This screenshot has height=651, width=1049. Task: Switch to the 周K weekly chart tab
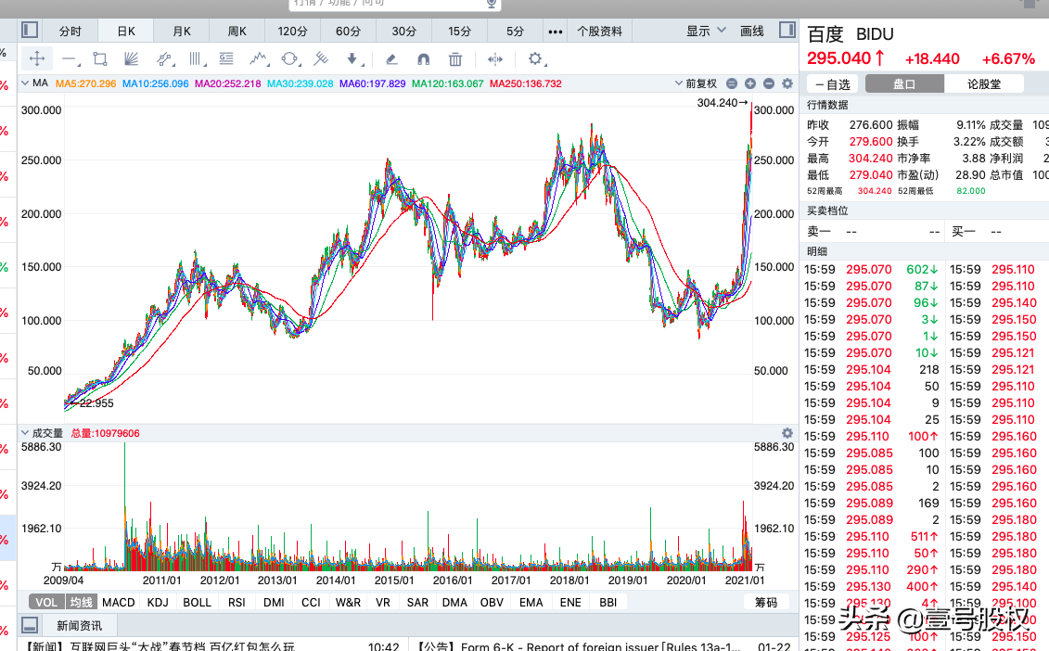(x=237, y=31)
